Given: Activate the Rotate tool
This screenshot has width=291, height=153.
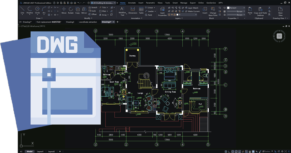Looking at the screenshot, I should [71, 10].
